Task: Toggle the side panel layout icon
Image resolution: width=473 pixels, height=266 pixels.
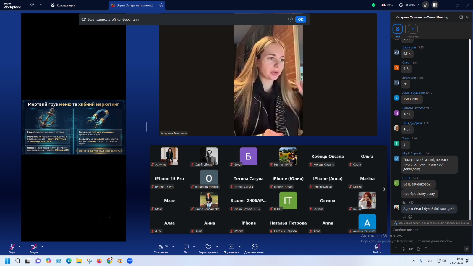Action: point(435,5)
